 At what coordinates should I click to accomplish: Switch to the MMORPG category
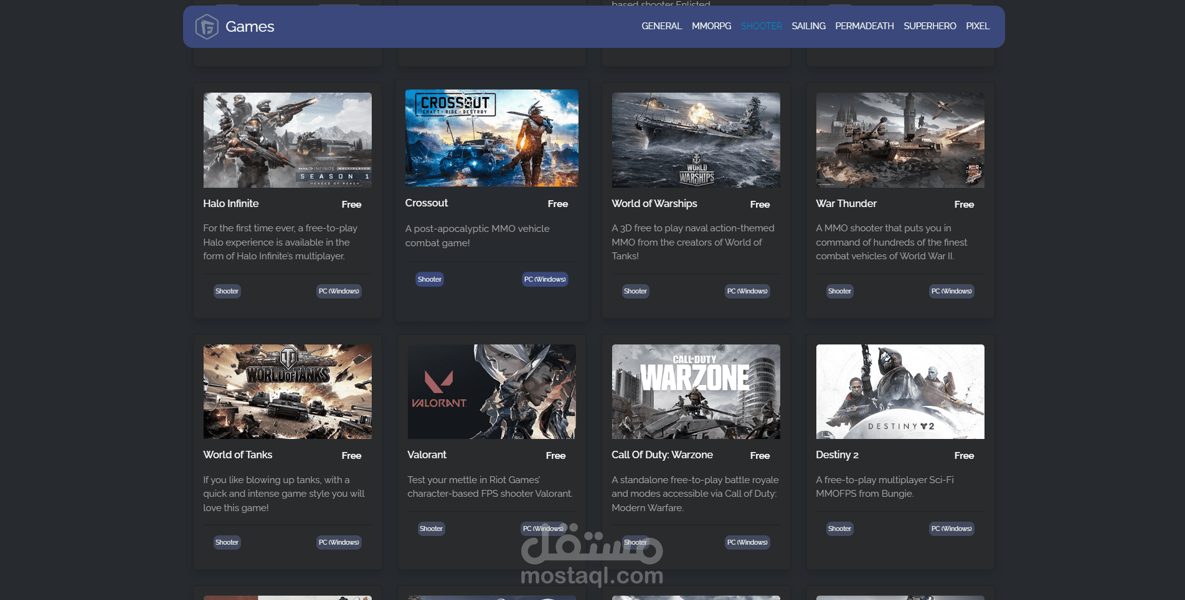711,26
